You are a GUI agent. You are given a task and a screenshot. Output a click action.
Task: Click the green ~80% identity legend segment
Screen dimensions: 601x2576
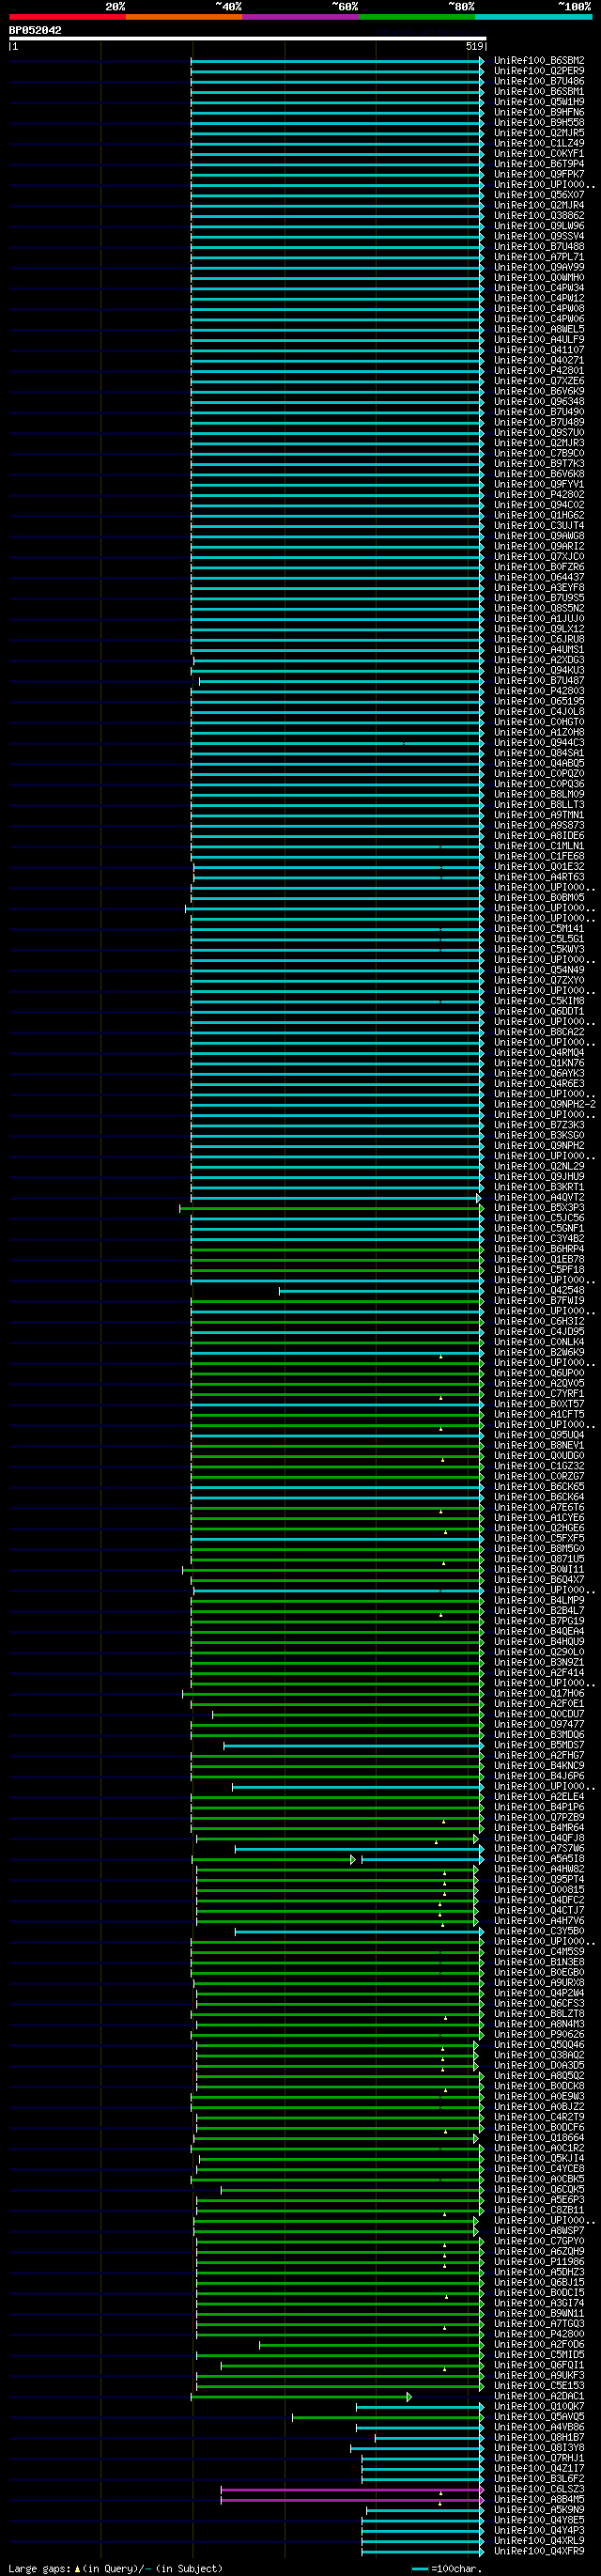[x=417, y=17]
